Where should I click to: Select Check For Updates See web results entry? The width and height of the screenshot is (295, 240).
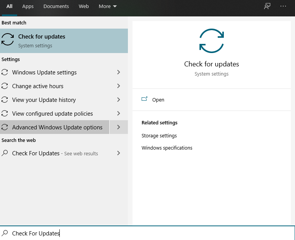tap(54, 153)
